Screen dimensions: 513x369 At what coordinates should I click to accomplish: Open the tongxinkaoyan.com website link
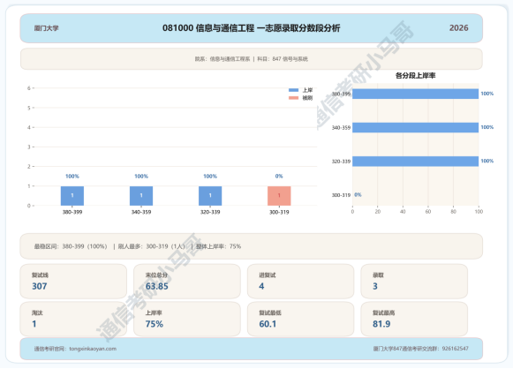[x=93, y=349]
